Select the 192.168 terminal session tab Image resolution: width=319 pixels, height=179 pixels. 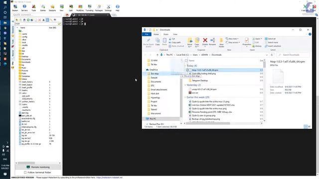tap(90, 15)
